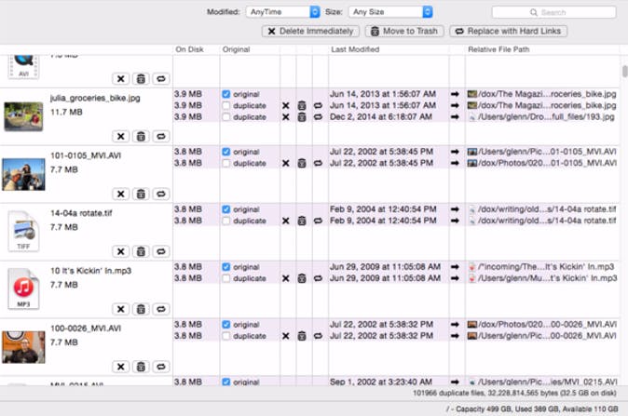This screenshot has width=628, height=416.
Task: Trash the 14-04a rotate.tif group
Action: [141, 251]
